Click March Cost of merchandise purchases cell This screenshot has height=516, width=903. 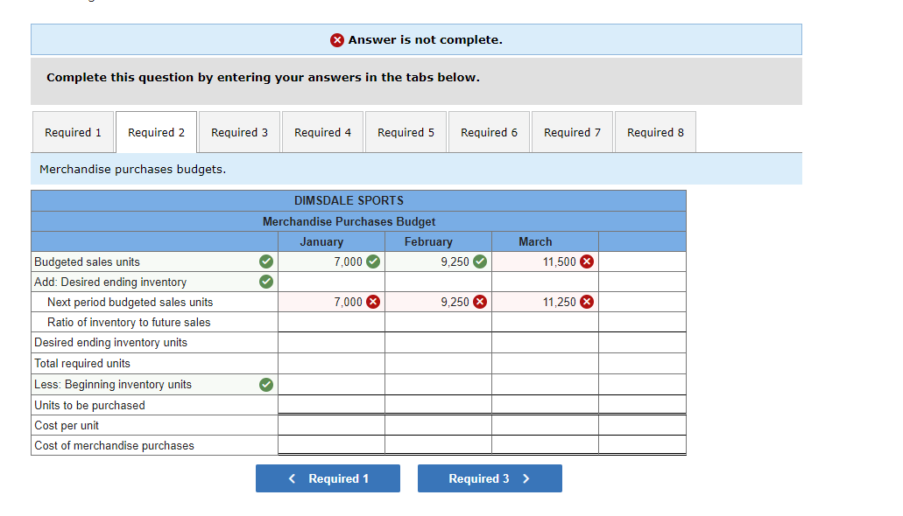pyautogui.click(x=546, y=445)
